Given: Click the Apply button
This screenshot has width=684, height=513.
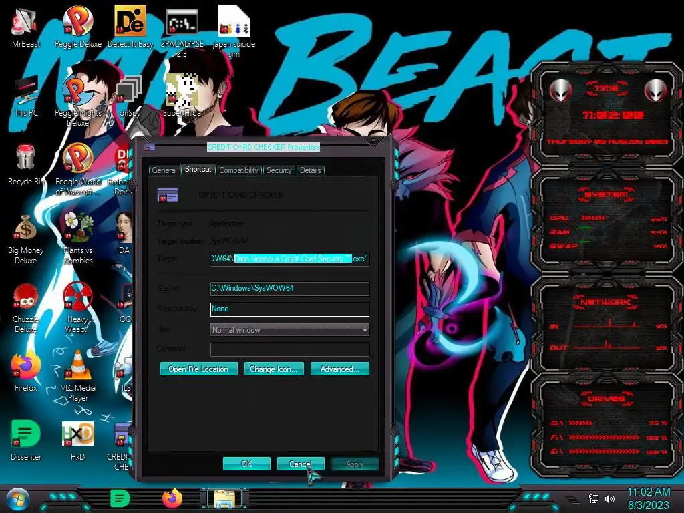Looking at the screenshot, I should click(x=354, y=464).
